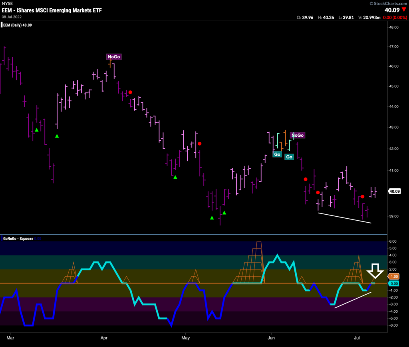Image resolution: width=409 pixels, height=347 pixels.
Task: Click the 43.00 price axis label
Action: click(393, 127)
